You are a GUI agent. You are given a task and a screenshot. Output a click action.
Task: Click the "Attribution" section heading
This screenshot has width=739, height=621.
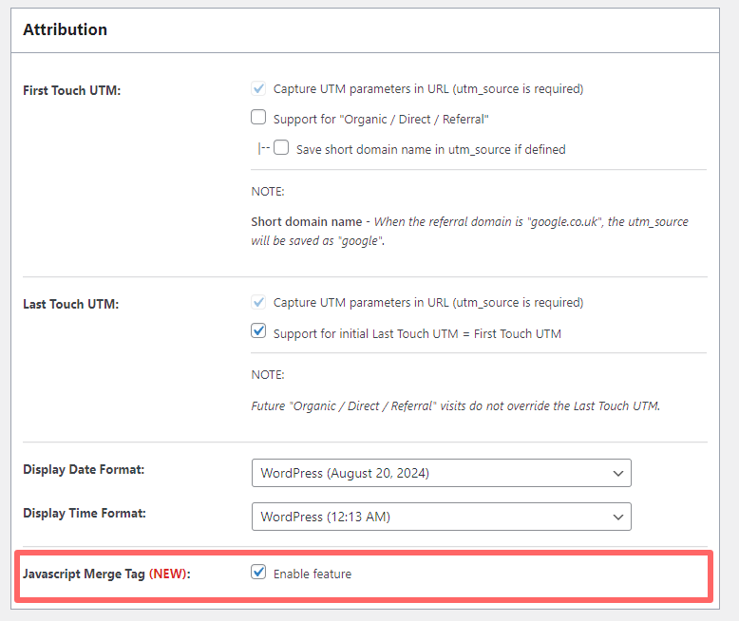(65, 29)
